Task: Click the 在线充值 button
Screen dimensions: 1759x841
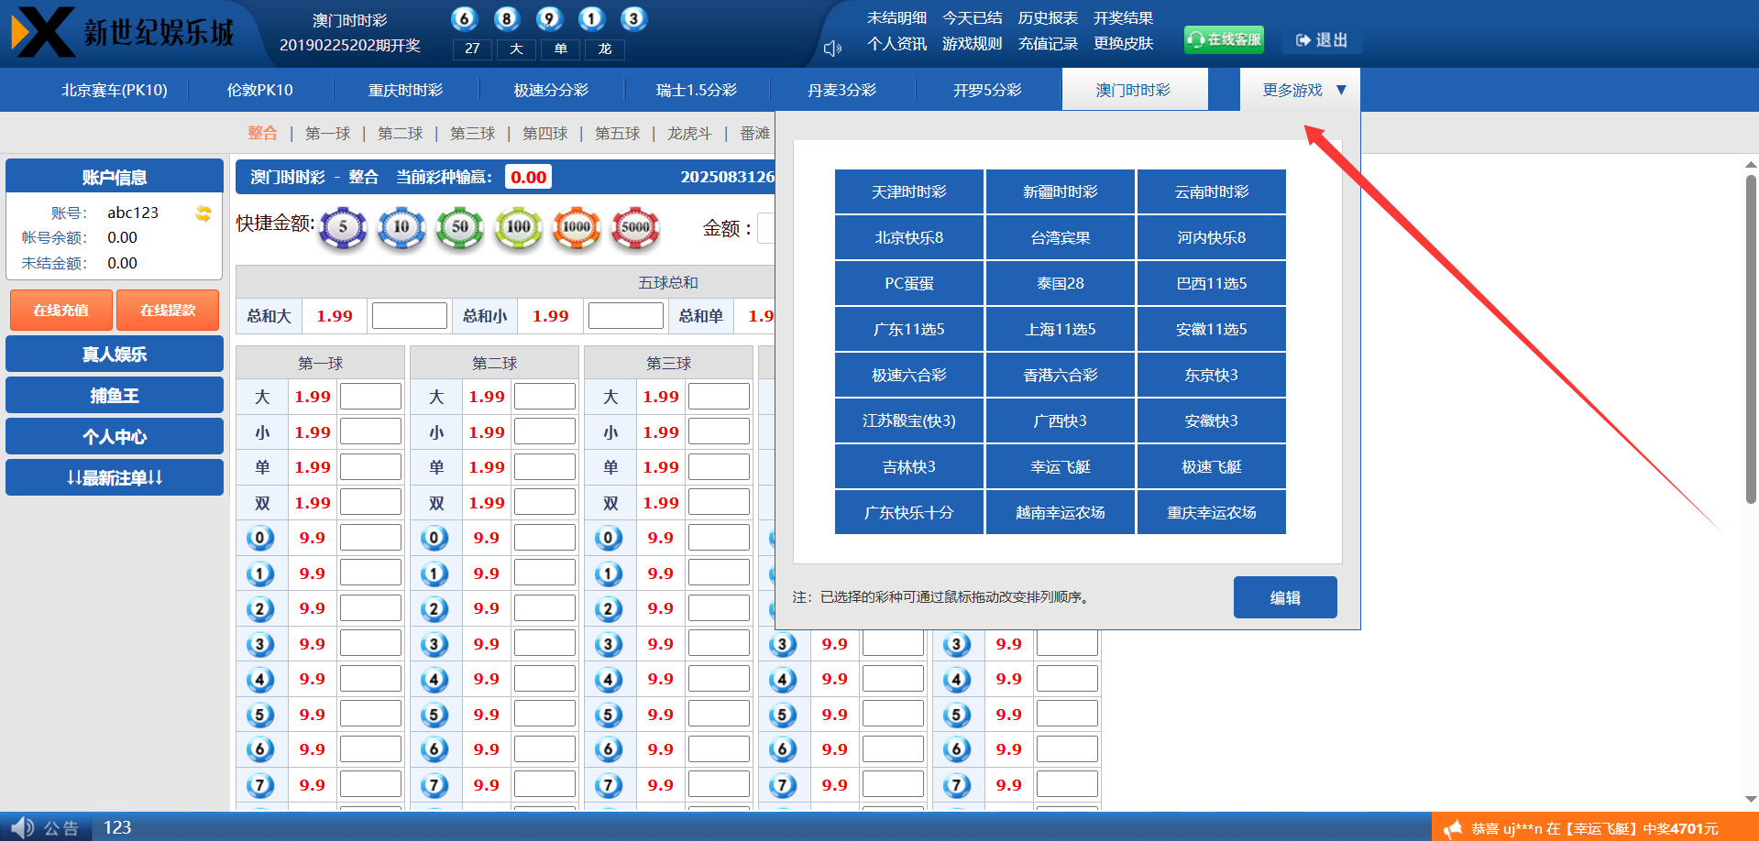Action: click(x=61, y=311)
